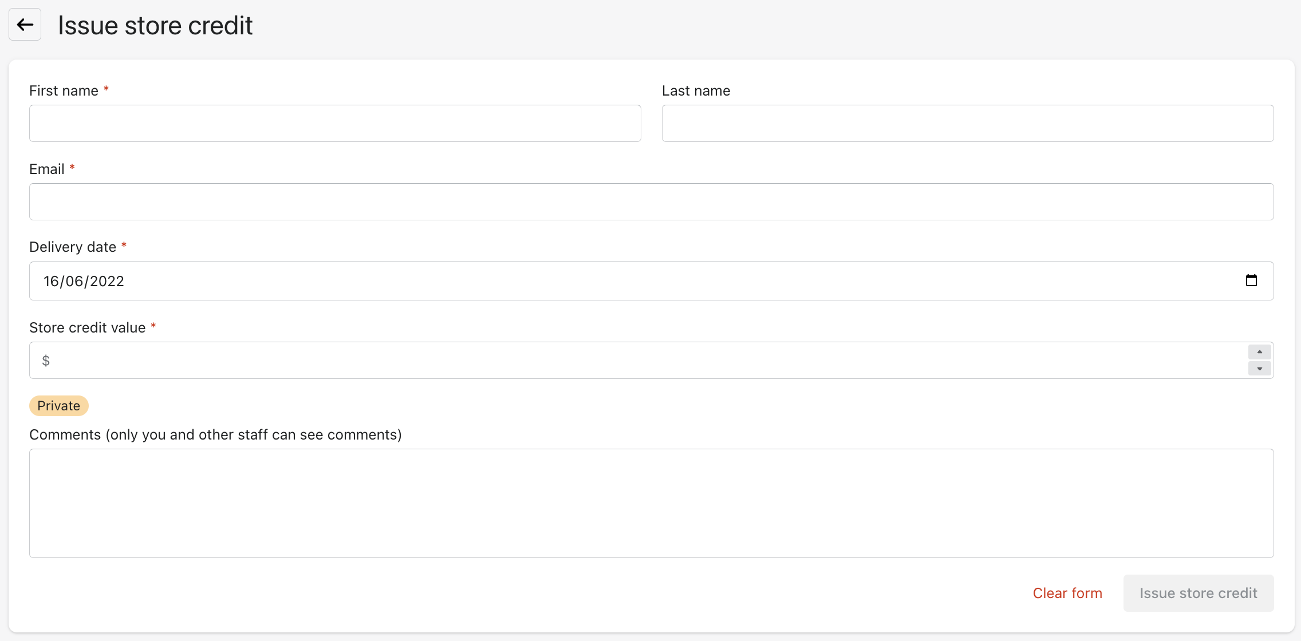Increase store credit value with up arrow
The width and height of the screenshot is (1301, 641).
point(1259,352)
